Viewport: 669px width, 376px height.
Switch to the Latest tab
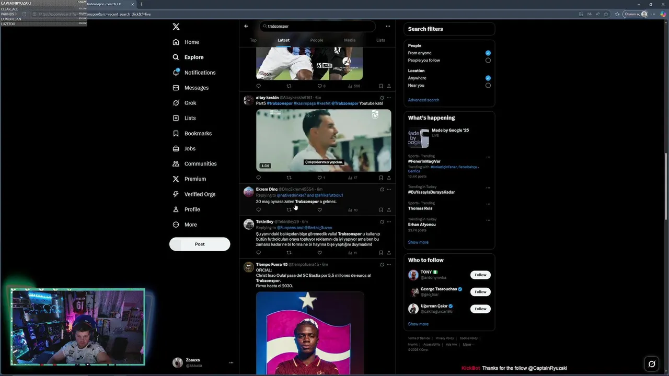[283, 40]
